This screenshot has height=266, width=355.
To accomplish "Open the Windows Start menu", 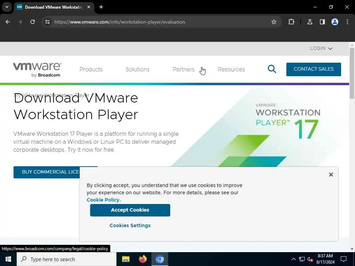I will [8, 259].
